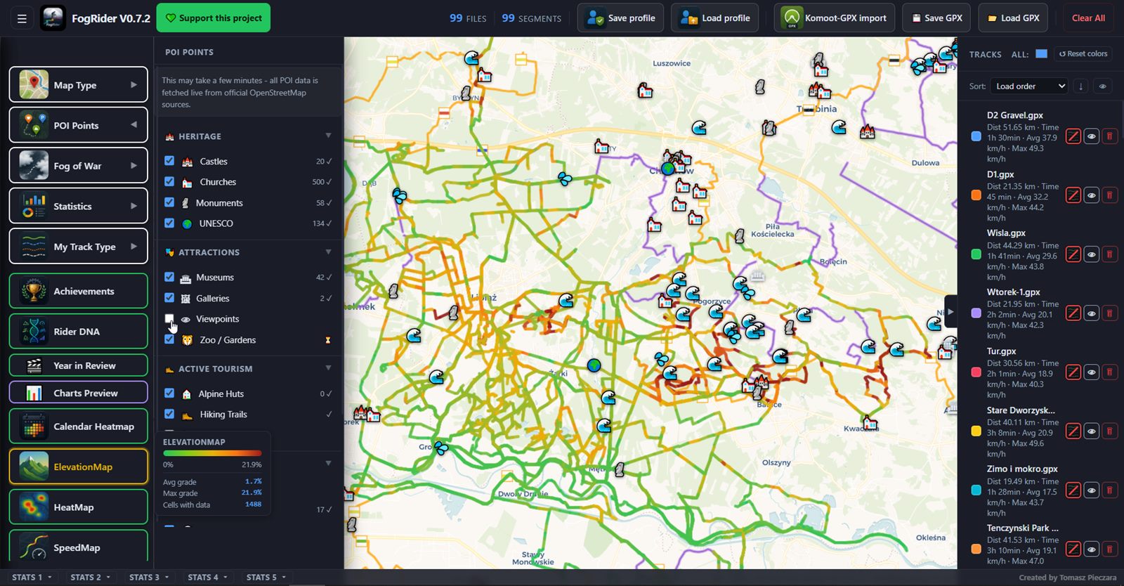Open the Rider DNA panel icon

tap(34, 332)
